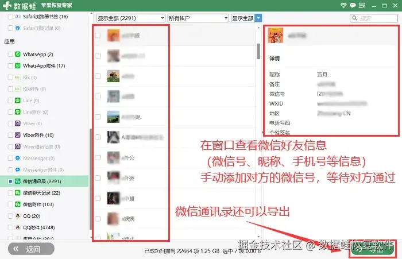The width and height of the screenshot is (402, 259).
Task: Click the contact avatar in detail panel
Action: click(x=275, y=36)
